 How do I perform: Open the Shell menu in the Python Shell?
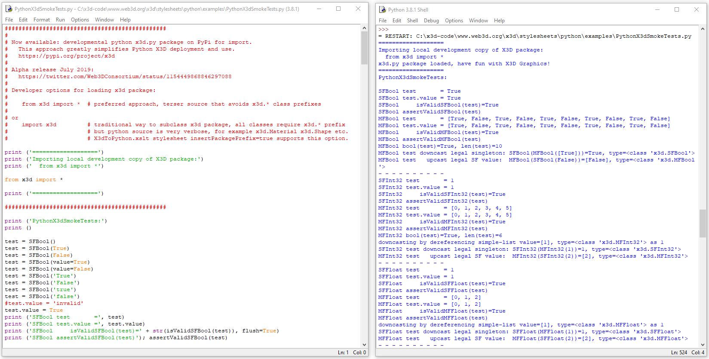pyautogui.click(x=412, y=21)
